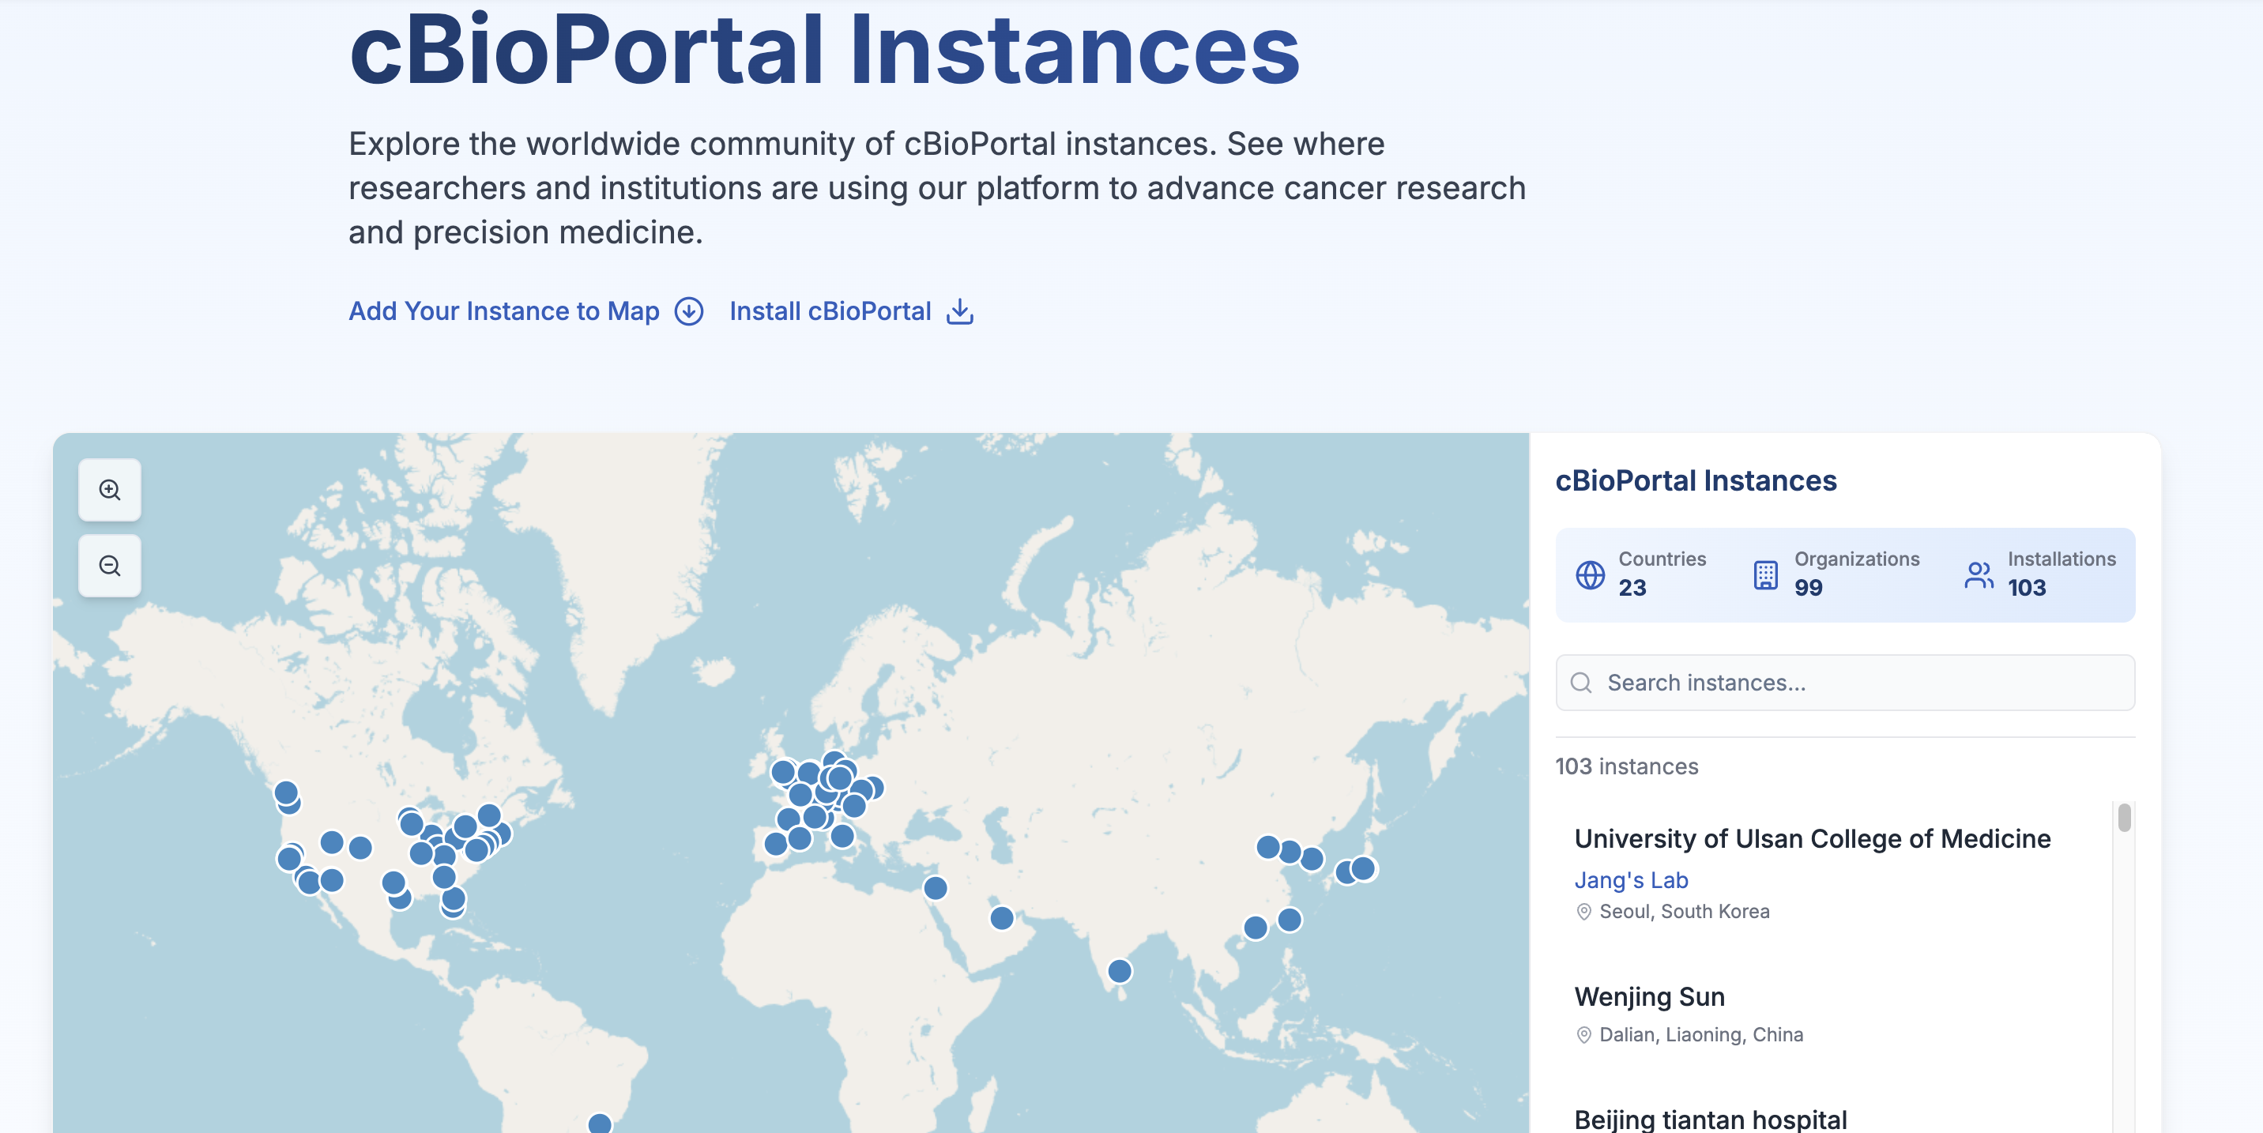Click 'Seoul, South Korea' location text
2263x1133 pixels.
1684,912
